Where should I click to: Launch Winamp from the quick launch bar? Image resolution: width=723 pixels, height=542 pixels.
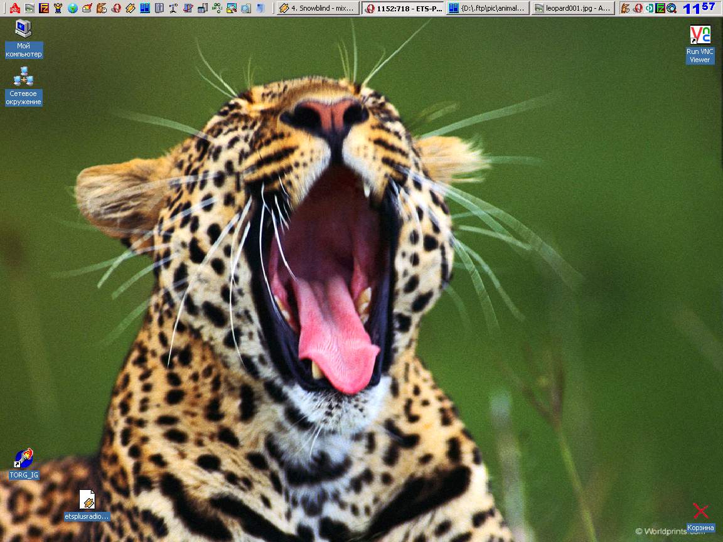[131, 8]
